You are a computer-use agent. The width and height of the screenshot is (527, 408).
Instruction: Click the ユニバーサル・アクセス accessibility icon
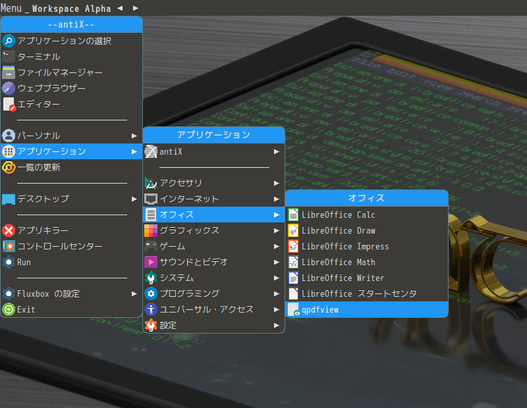coord(151,309)
